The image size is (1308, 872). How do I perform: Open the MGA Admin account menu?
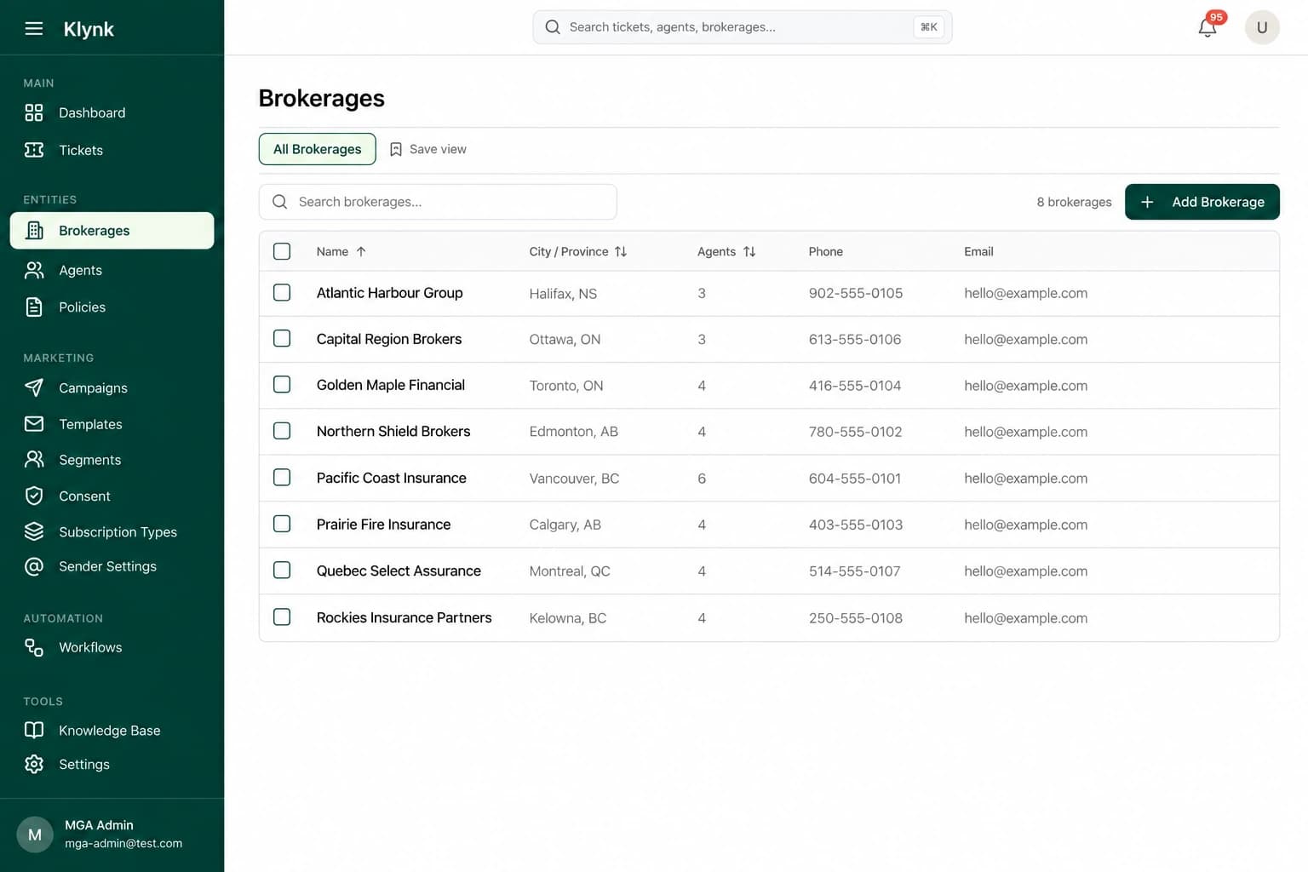point(112,835)
